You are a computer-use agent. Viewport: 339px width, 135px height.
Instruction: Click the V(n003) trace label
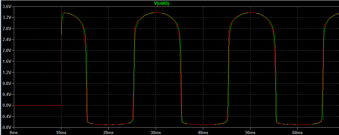(x=161, y=3)
